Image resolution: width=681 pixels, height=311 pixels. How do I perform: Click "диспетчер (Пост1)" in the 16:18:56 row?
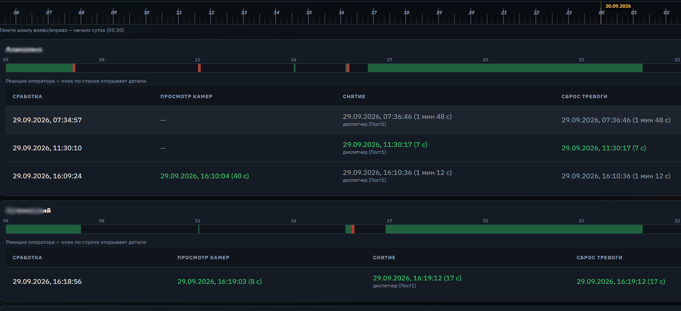(395, 286)
